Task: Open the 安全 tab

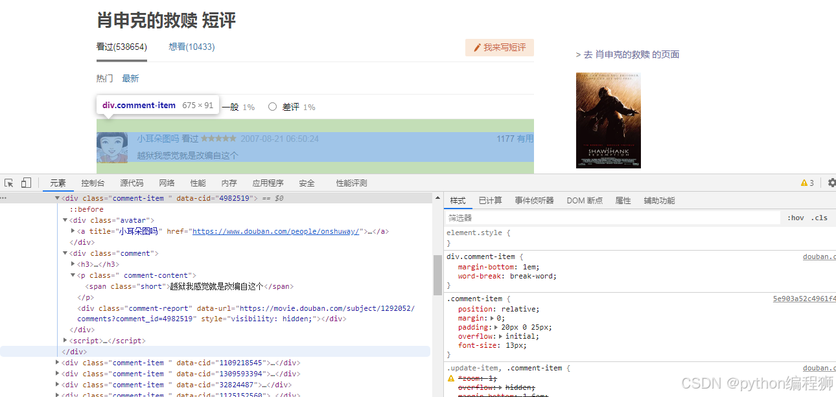Action: point(307,183)
